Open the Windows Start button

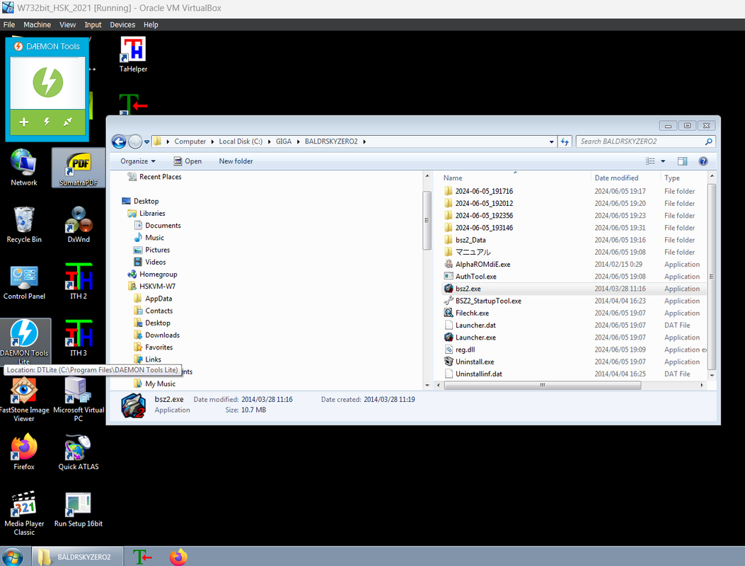coord(13,557)
